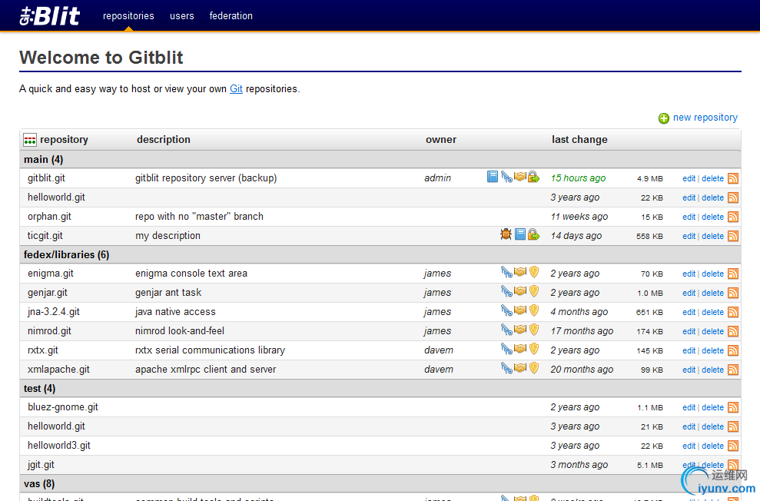The height and width of the screenshot is (501, 760).
Task: Click the 'owner' column header
Action: 441,140
